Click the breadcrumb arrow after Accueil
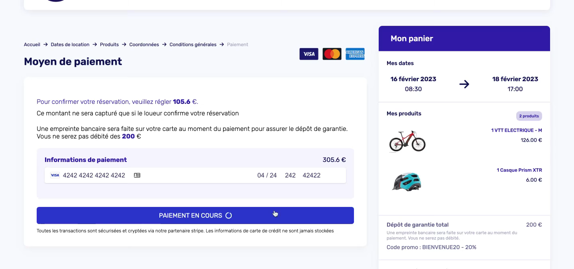Screen dimensions: 574x269 tap(45, 45)
